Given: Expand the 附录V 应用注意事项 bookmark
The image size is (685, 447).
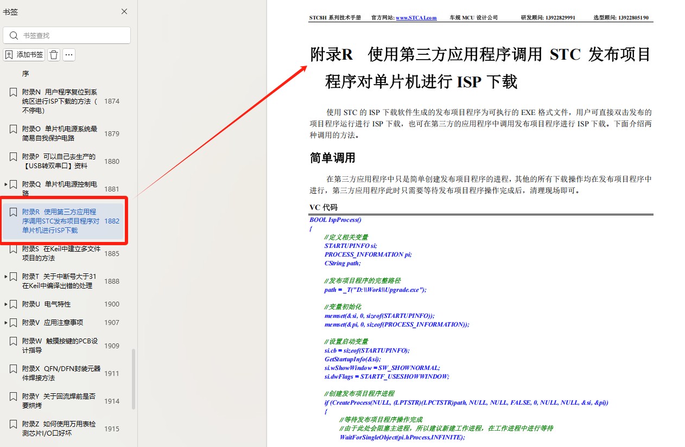Looking at the screenshot, I should tap(6, 323).
